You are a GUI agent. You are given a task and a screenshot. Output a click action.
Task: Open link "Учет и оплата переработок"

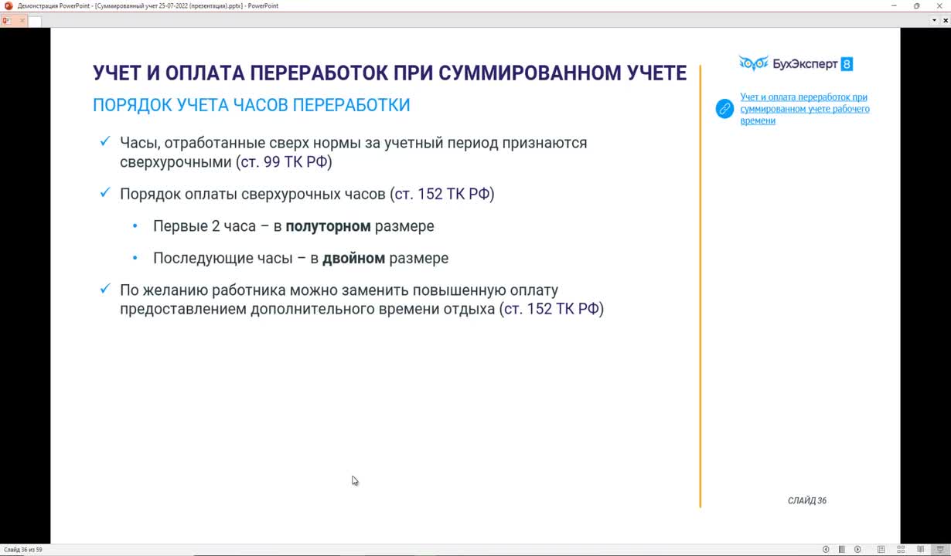(x=804, y=109)
